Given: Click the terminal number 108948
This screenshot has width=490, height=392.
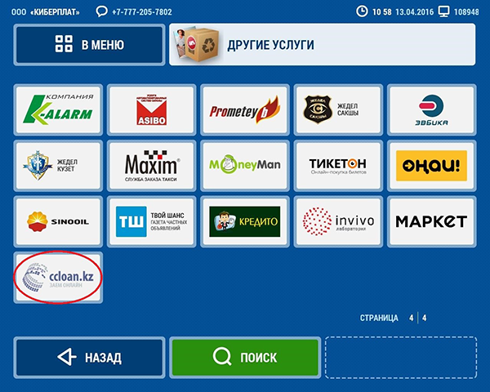Looking at the screenshot, I should [466, 12].
